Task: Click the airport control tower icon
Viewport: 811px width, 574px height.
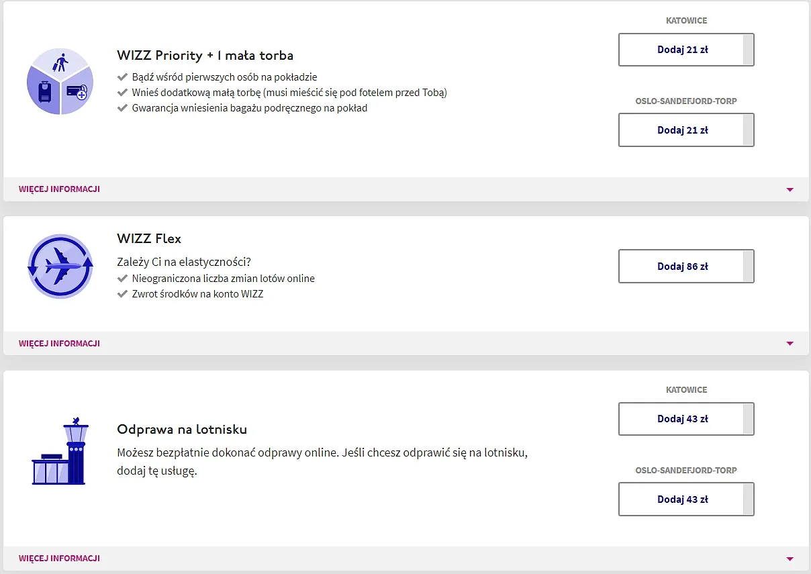Action: (60, 451)
